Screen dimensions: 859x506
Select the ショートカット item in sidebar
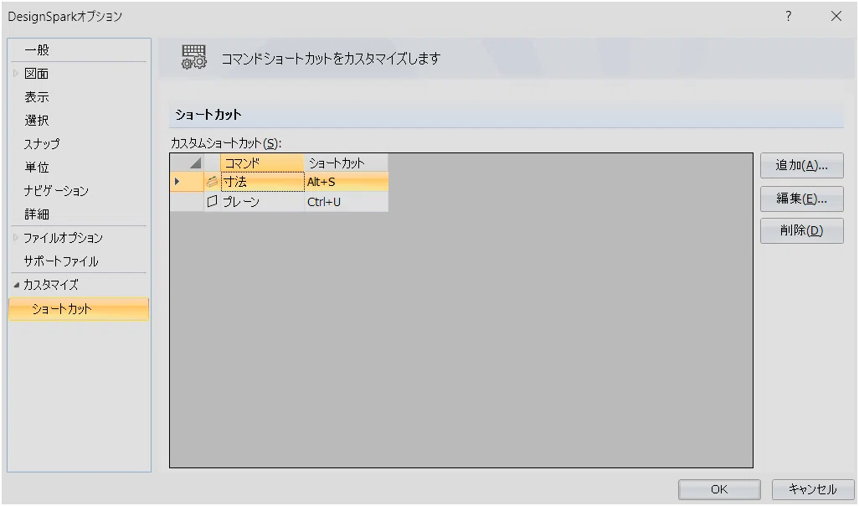(x=79, y=309)
